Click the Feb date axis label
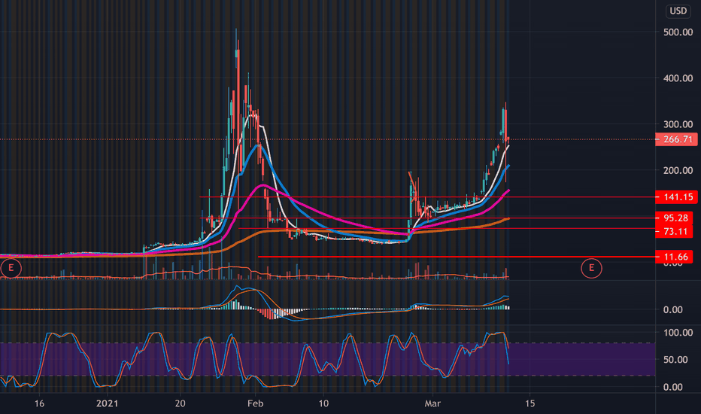This screenshot has width=701, height=414. pyautogui.click(x=255, y=403)
